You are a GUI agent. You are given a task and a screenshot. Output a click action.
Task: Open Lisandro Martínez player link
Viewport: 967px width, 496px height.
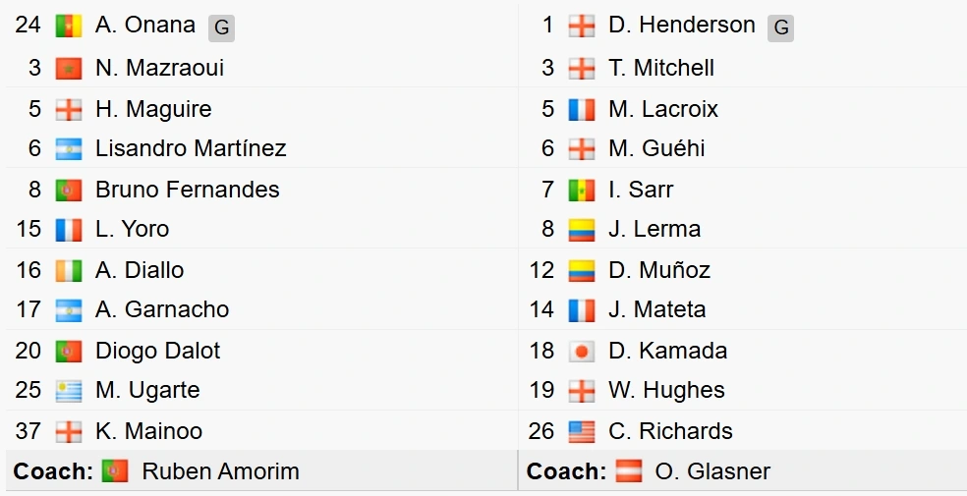[191, 148]
